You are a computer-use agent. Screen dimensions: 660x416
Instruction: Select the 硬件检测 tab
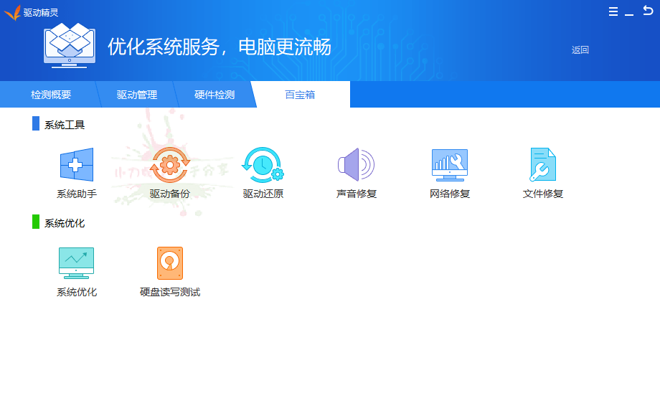point(217,94)
